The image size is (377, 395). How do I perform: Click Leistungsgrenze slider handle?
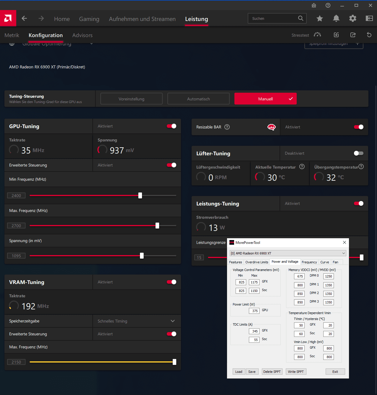(x=362, y=257)
